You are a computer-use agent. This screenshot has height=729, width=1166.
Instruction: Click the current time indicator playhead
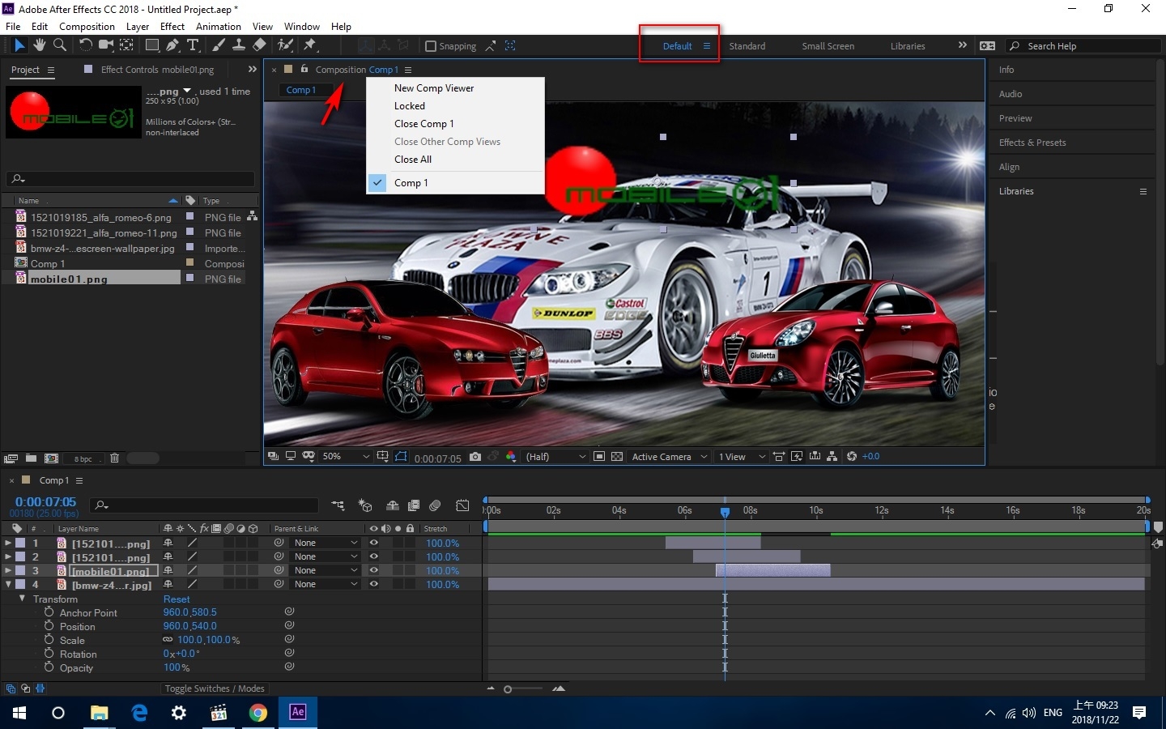click(x=725, y=511)
